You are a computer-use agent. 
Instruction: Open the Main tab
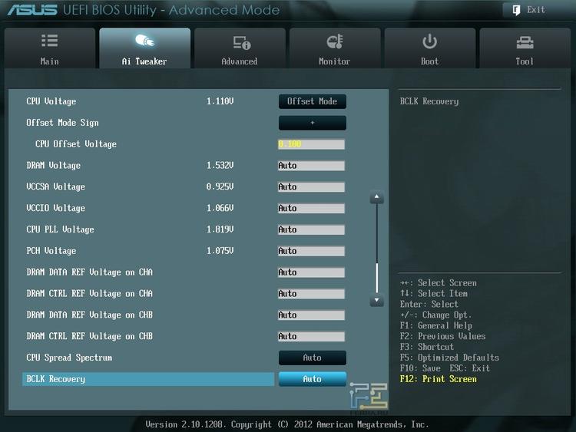(x=50, y=48)
